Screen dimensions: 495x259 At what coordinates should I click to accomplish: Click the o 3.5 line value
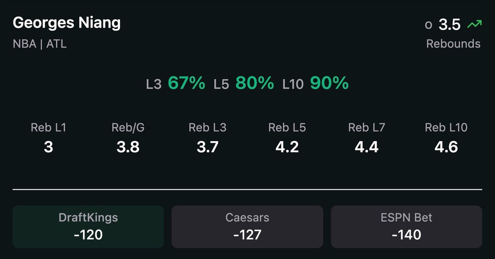pos(443,25)
